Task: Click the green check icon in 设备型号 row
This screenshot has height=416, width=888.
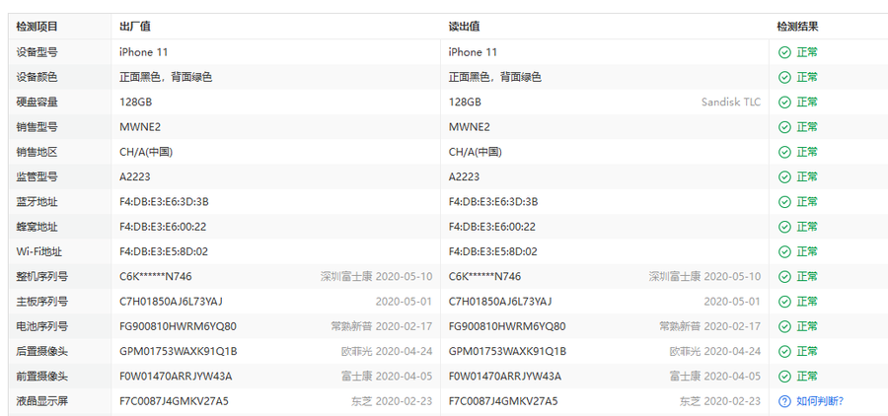Action: pos(784,52)
